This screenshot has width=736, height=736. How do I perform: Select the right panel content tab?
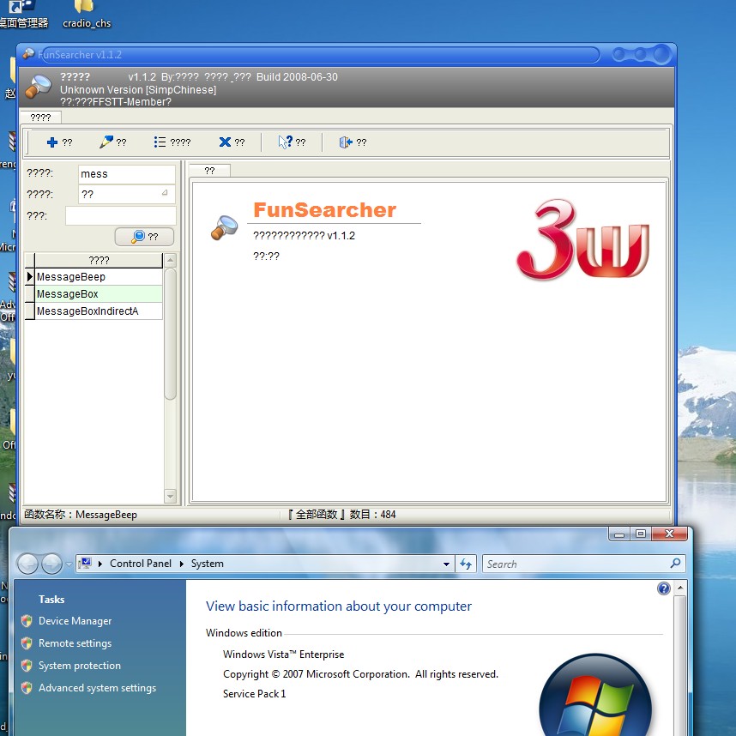point(209,171)
